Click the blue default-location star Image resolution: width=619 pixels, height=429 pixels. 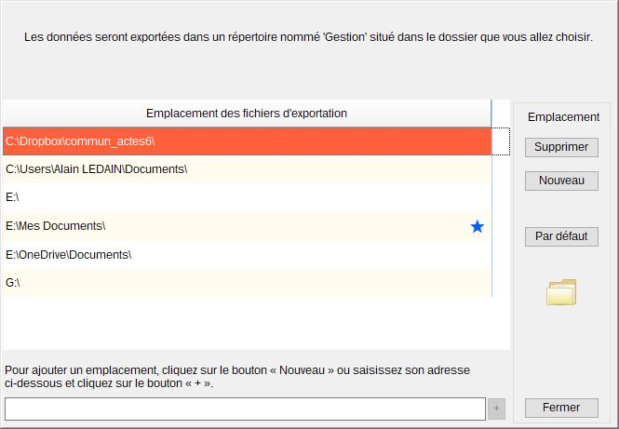click(x=477, y=226)
